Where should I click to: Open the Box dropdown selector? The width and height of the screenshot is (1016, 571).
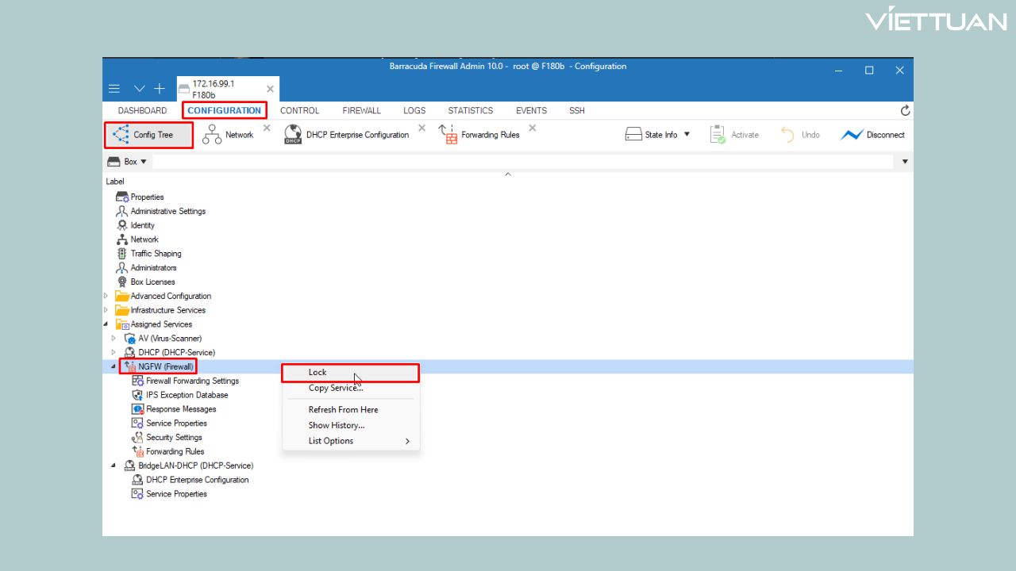(127, 162)
